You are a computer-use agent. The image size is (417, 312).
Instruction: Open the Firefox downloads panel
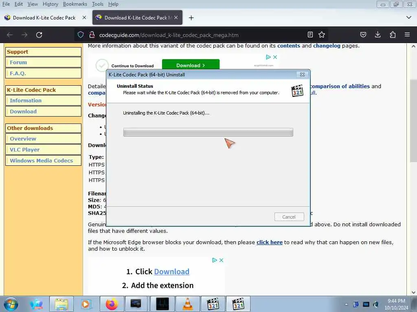point(377,35)
